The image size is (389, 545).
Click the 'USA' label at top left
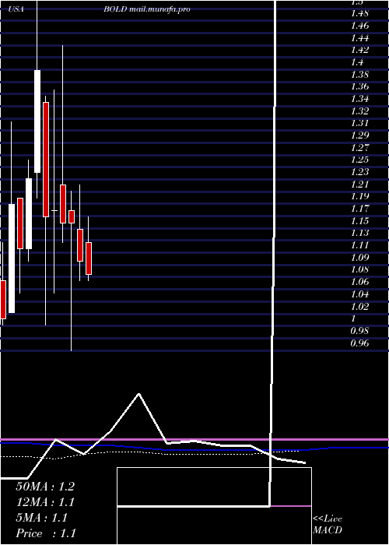[x=16, y=9]
